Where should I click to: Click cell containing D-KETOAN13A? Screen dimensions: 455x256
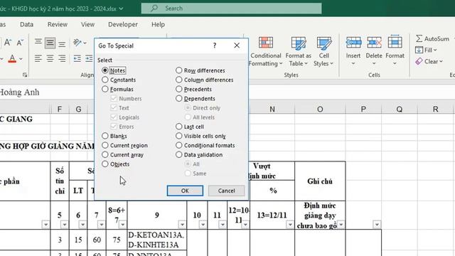(x=156, y=240)
